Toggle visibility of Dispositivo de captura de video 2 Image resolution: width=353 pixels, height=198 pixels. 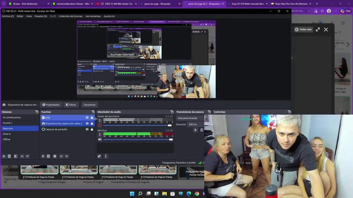pos(87,123)
